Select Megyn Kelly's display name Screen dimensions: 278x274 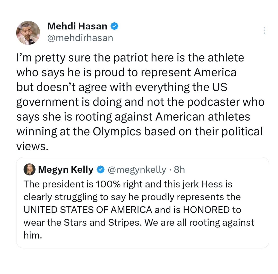click(x=65, y=170)
